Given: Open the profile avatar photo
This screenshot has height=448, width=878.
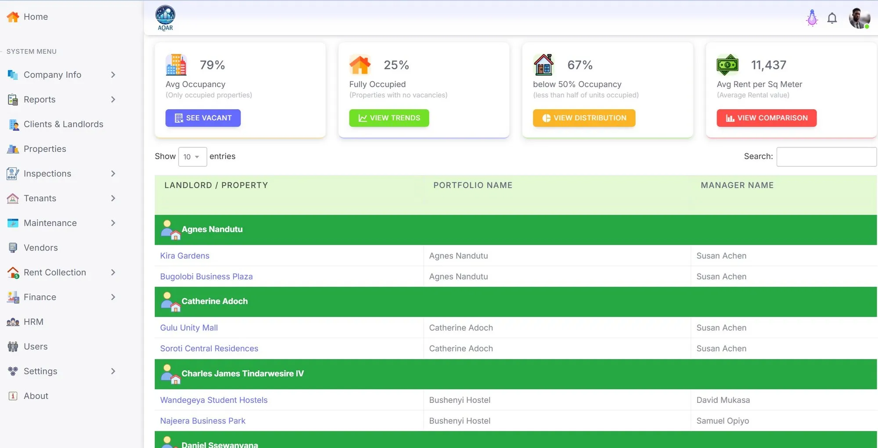Looking at the screenshot, I should 859,18.
